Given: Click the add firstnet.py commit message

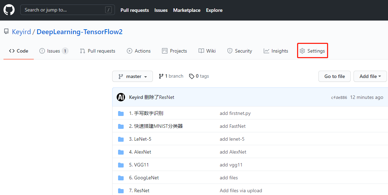Looking at the screenshot, I should click(235, 113).
